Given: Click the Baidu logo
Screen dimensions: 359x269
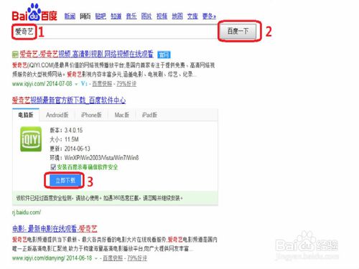Looking at the screenshot, I should pos(34,13).
